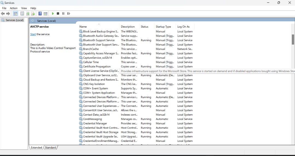This screenshot has width=295, height=156.
Task: Sort by the Status column header
Action: [144, 27]
